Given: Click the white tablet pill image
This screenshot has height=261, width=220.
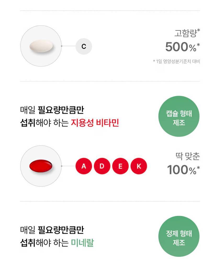Looking at the screenshot, I should pyautogui.click(x=41, y=46).
